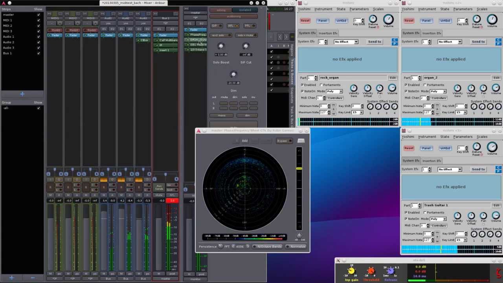
Task: Click the rock_organ instrument name field
Action: (x=354, y=78)
